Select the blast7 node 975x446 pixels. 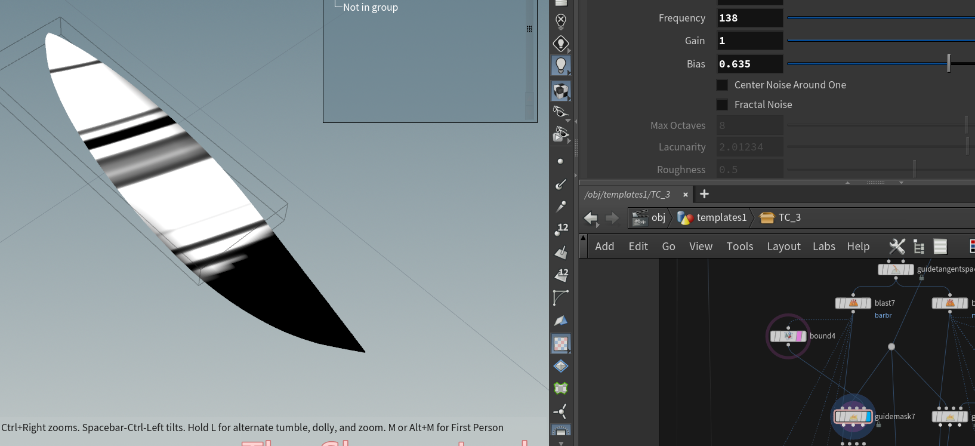853,303
